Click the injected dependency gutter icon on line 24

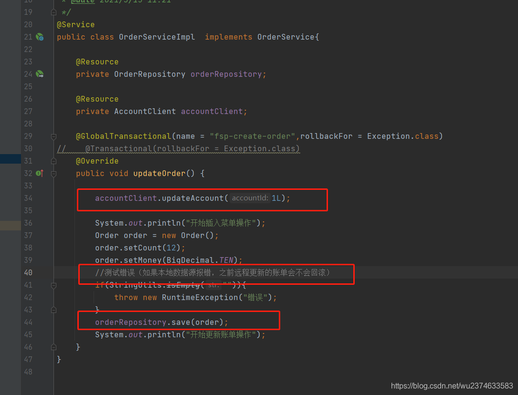coord(40,74)
